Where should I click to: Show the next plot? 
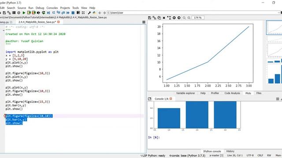click(179, 18)
